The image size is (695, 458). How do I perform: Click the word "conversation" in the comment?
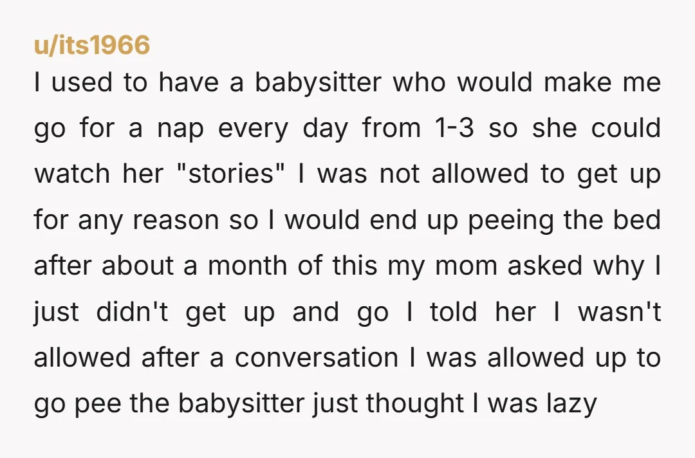tap(317, 358)
